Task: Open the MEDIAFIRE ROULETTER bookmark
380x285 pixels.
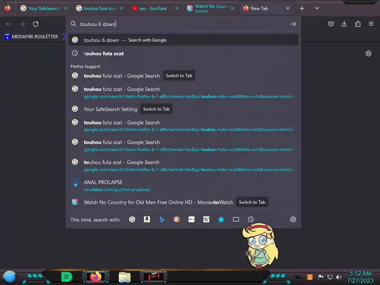Action: pos(31,37)
